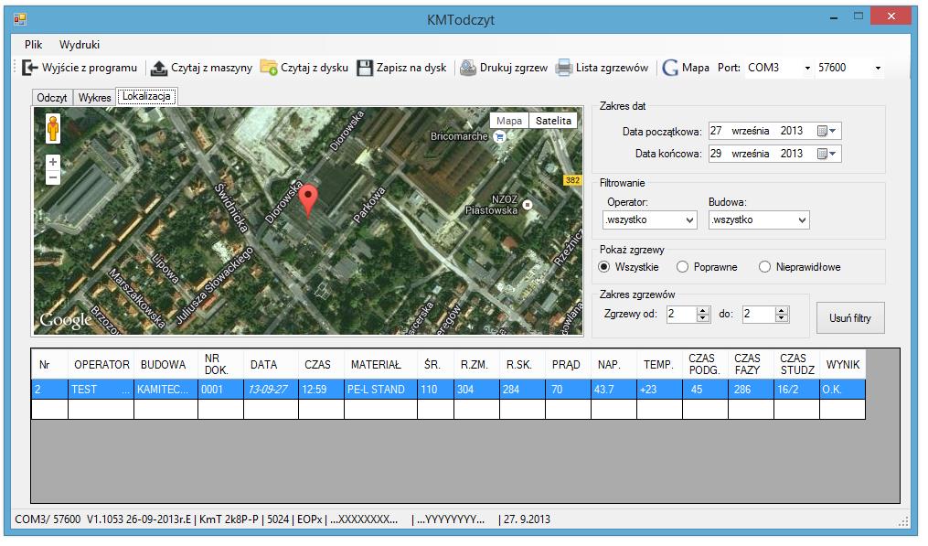This screenshot has width=928, height=546.
Task: Click the ŚR. column header
Action: point(435,365)
